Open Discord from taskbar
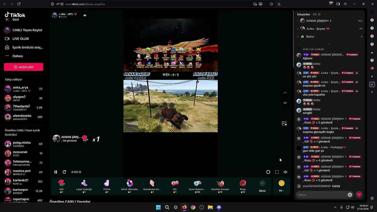This screenshot has height=212, width=377. [x=219, y=207]
